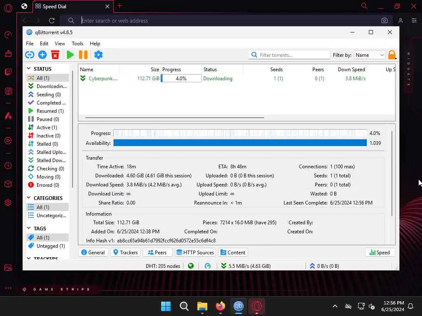
Task: Click Opera snapshot camera icon
Action: (384, 21)
